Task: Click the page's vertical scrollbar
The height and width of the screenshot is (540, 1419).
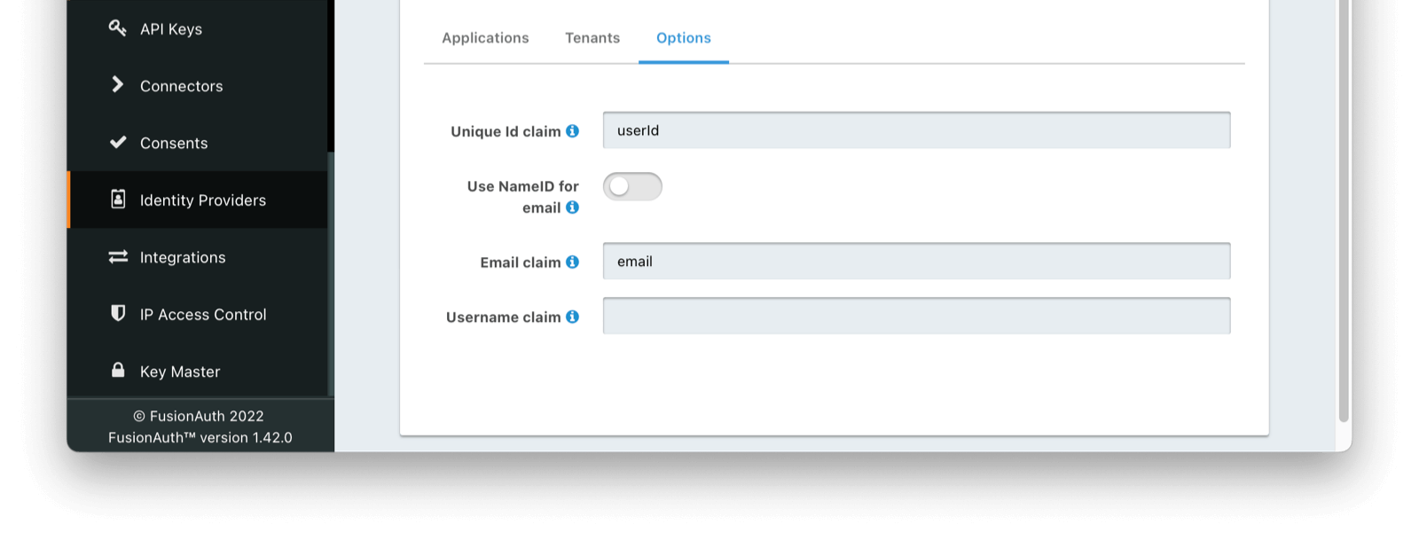Action: pos(1344,213)
